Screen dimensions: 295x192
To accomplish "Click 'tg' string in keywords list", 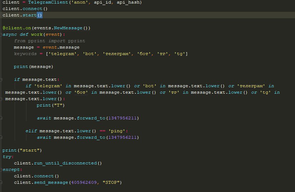I will coord(180,54).
